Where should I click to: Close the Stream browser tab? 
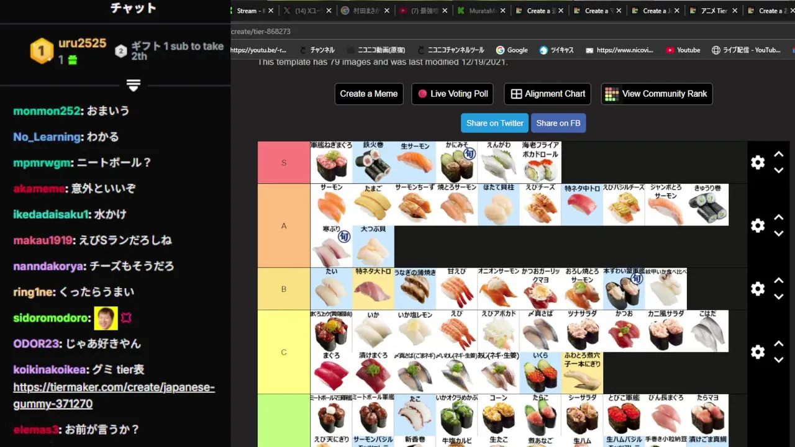(271, 11)
